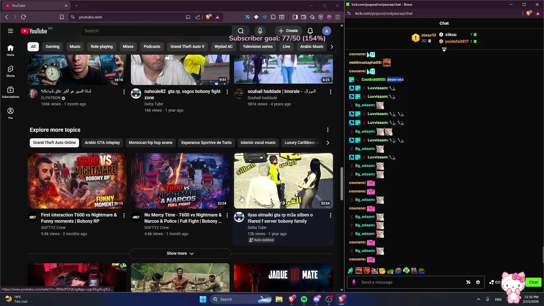The width and height of the screenshot is (544, 306).
Task: Open options for No Mercy Time video
Action: point(227,215)
